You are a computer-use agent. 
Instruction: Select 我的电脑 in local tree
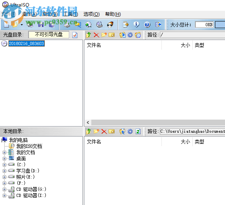pyautogui.click(x=18, y=140)
